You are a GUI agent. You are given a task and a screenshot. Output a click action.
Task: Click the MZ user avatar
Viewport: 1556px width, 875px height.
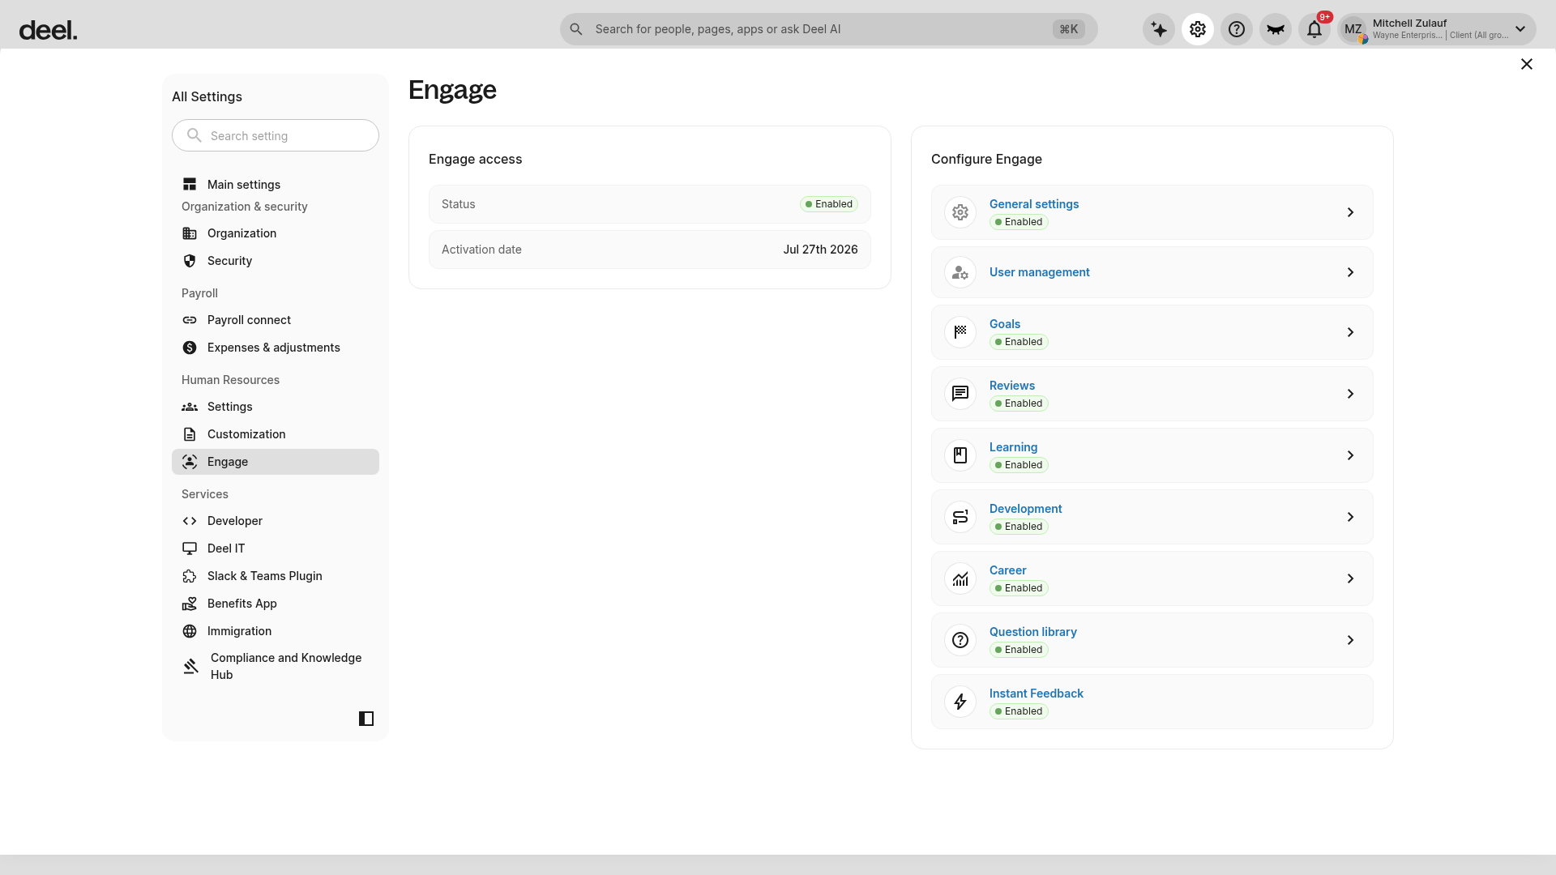click(x=1353, y=29)
